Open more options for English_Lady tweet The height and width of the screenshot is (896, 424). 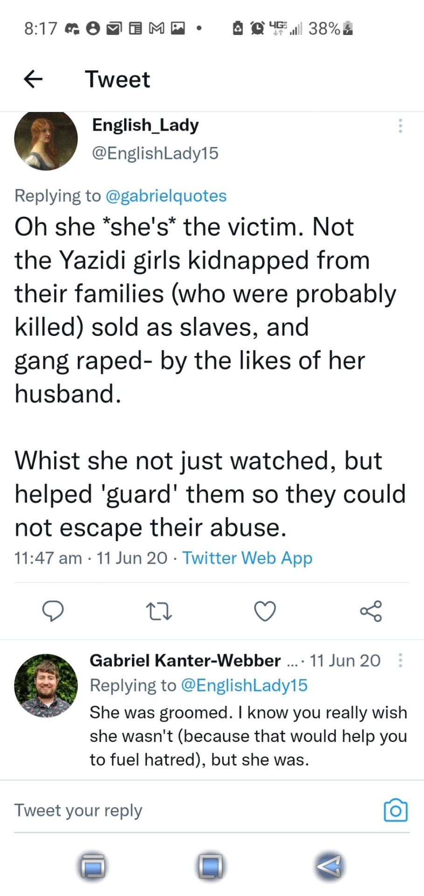[x=400, y=126]
